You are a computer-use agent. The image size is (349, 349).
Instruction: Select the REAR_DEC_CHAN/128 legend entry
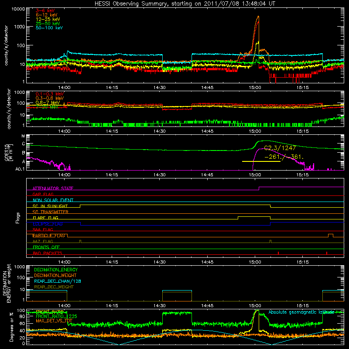pyautogui.click(x=58, y=281)
